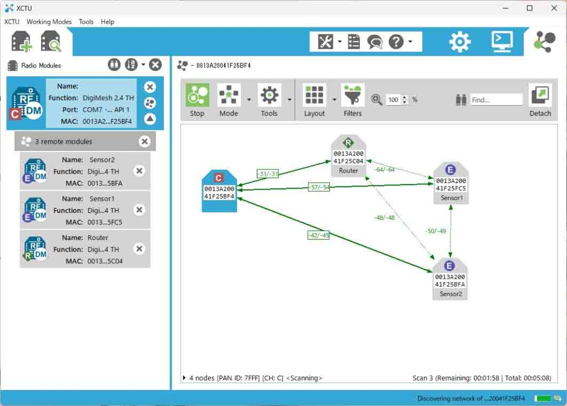
Task: Click the Add radio module icon
Action: click(x=22, y=41)
